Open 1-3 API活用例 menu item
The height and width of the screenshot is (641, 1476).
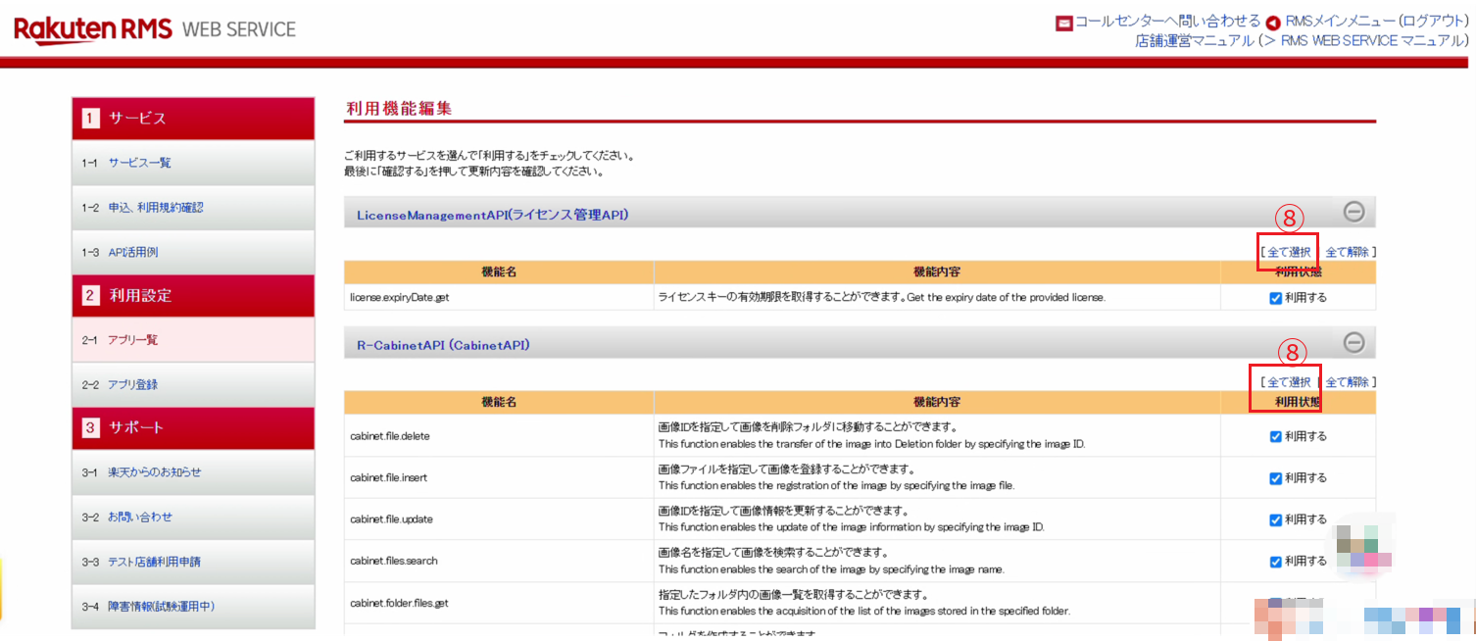click(x=193, y=252)
